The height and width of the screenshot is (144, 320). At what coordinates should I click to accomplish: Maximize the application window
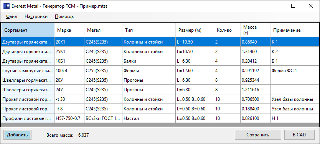pyautogui.click(x=293, y=6)
